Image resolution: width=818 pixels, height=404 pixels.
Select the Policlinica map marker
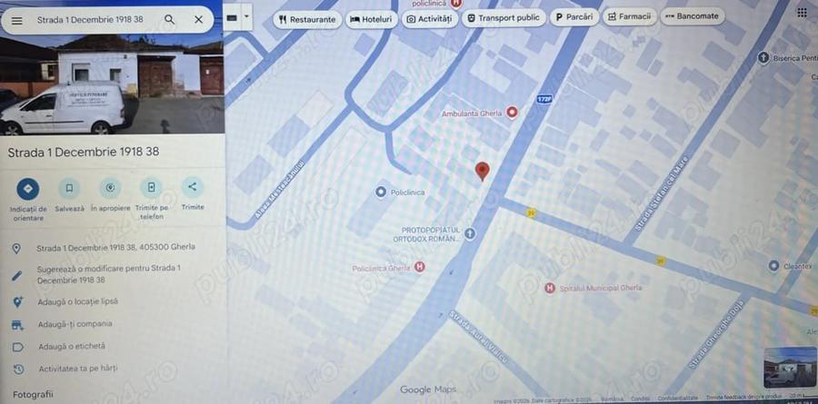click(x=381, y=192)
